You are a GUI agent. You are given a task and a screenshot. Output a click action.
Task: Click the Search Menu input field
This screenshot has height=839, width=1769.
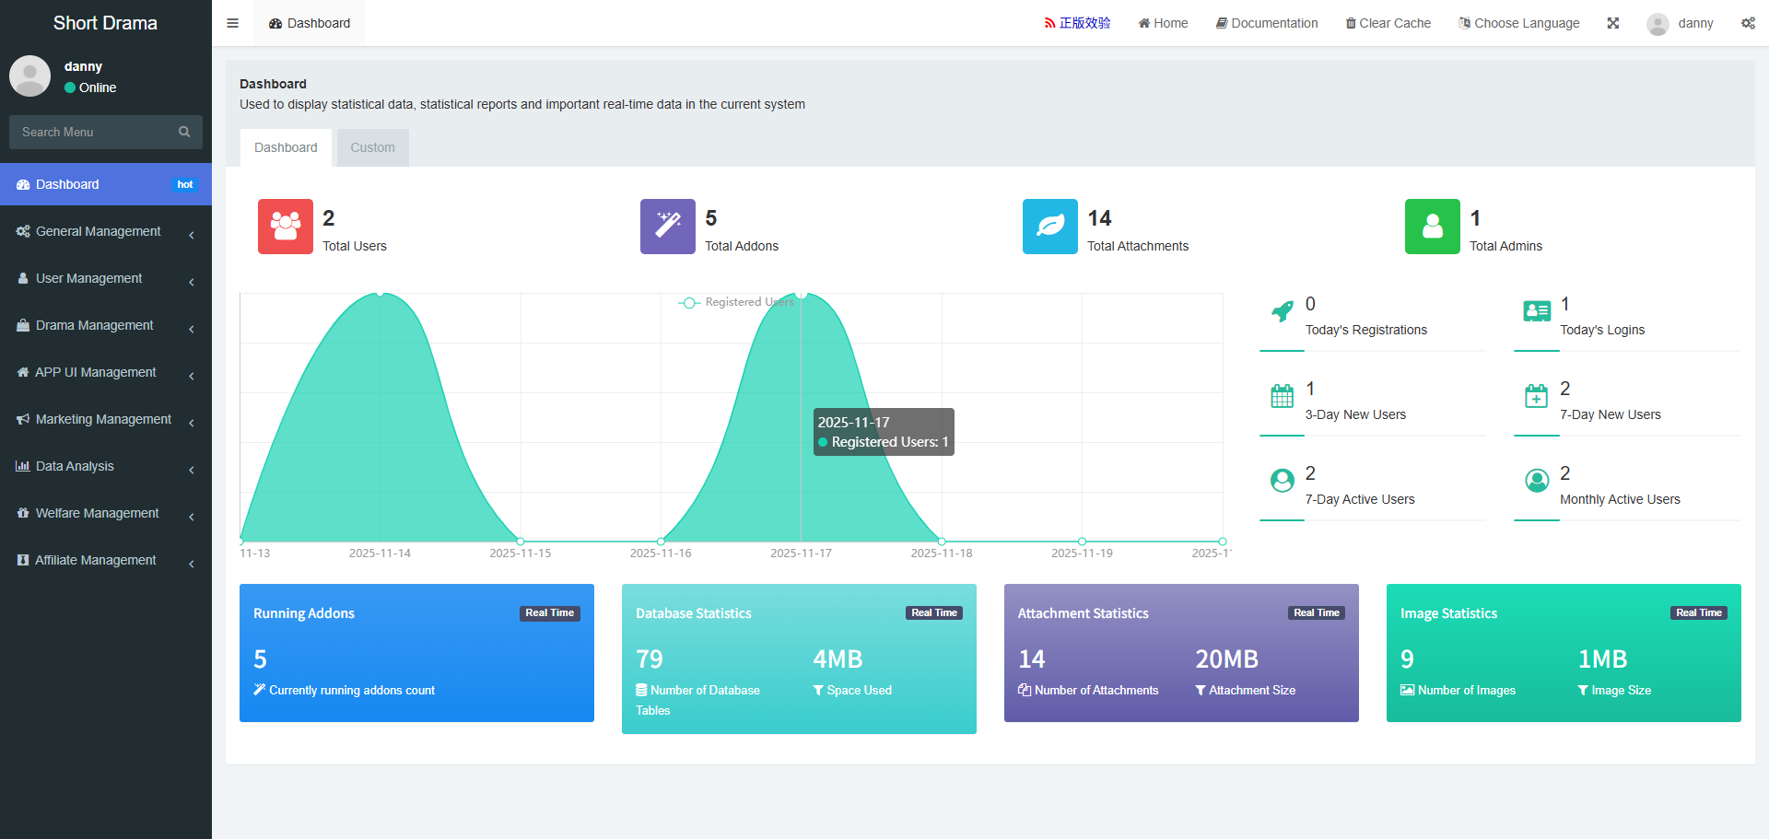click(x=92, y=132)
